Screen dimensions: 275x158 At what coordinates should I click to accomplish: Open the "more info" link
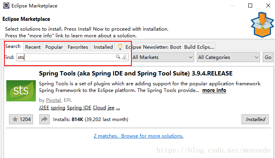(214, 90)
